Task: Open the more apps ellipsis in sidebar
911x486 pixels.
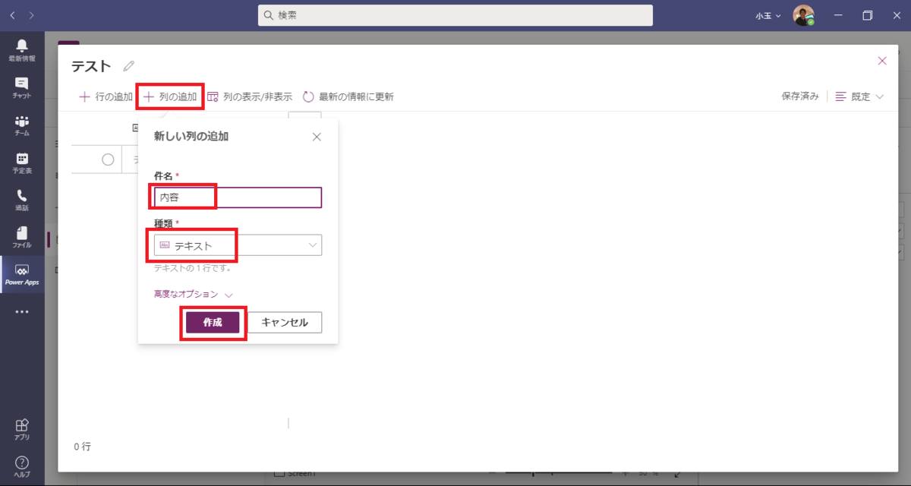Action: pos(21,311)
